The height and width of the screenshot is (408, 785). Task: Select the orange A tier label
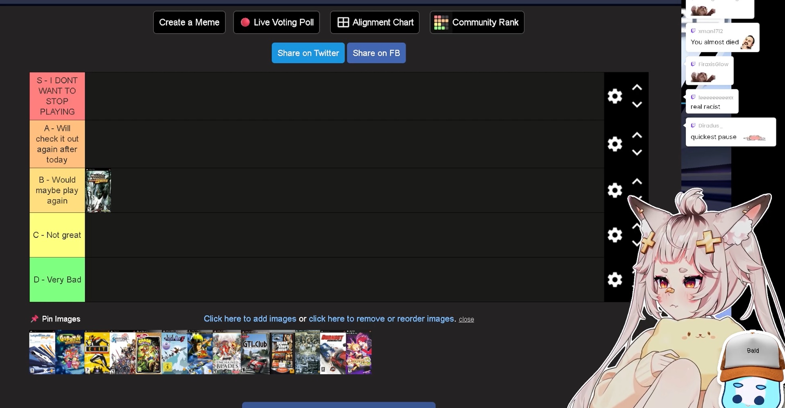[x=57, y=144]
